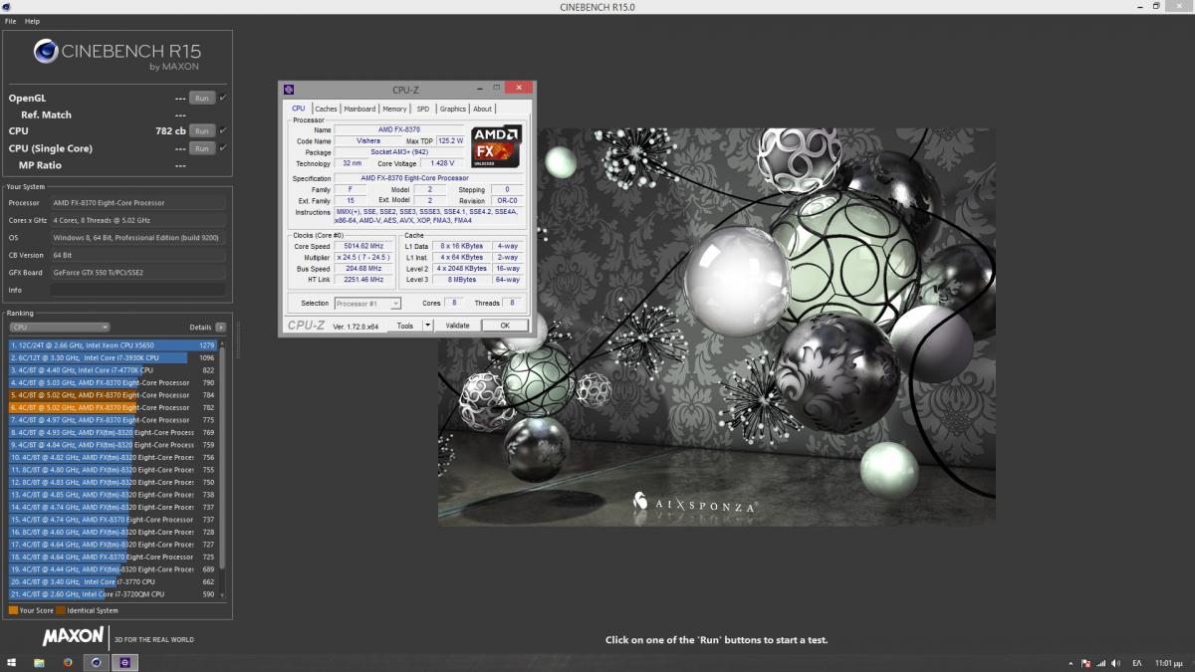Run the CPU (Single Core) benchmark
This screenshot has width=1195, height=672.
point(202,147)
